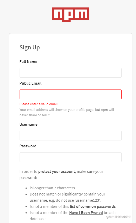Screen dimensions: 136x223
Task: Click the bold 'protect your account' text
Action: pos(56,172)
